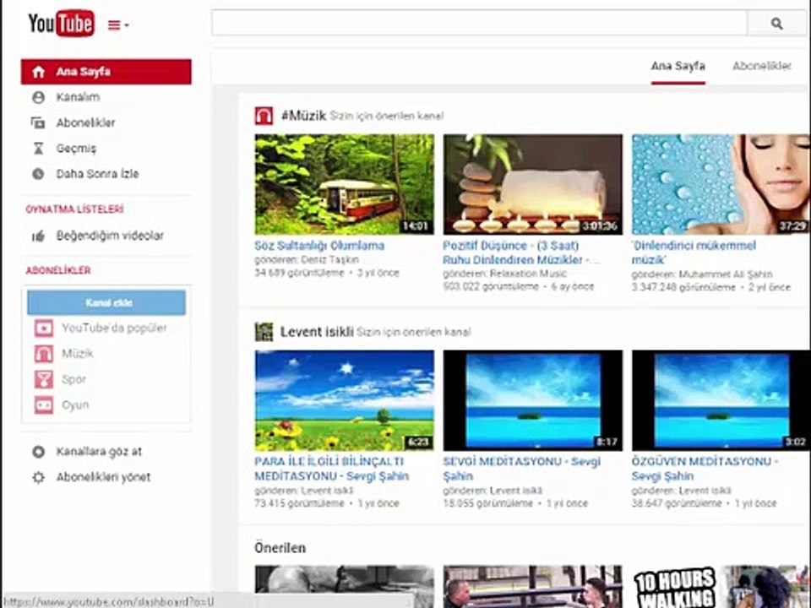
Task: Open the ÖZGÜVEN MEDİTASYONU title link
Action: point(705,469)
